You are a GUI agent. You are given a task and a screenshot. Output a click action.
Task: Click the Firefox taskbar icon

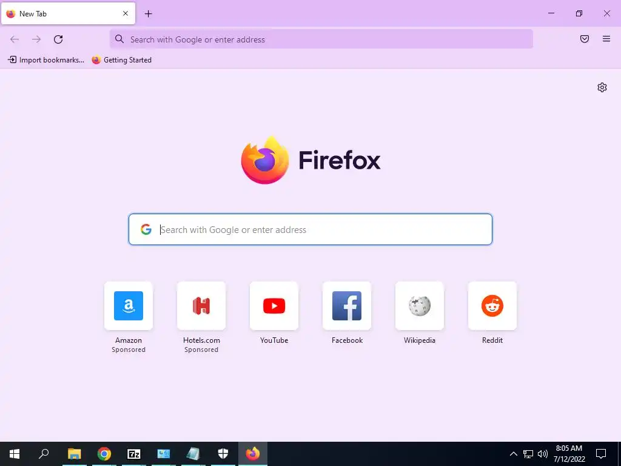[x=253, y=454]
